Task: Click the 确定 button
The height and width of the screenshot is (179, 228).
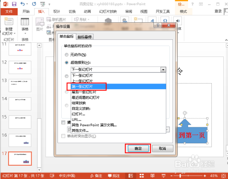Action: [x=138, y=149]
